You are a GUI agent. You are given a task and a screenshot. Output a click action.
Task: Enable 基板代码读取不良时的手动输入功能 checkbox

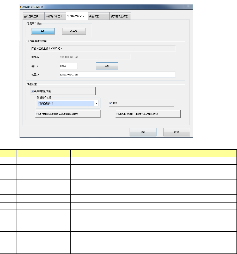(117, 114)
